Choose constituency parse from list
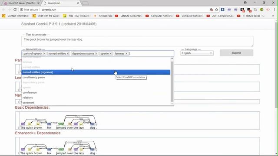Viewport: 278px width, 156px height. 96,77
